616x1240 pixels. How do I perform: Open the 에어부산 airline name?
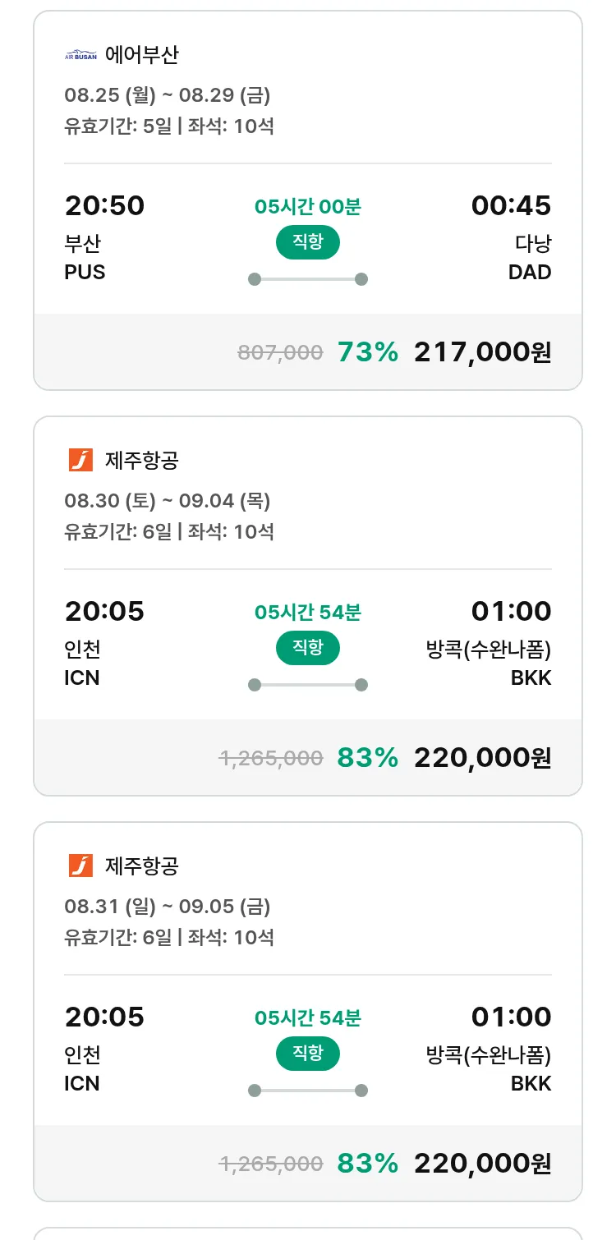(x=142, y=56)
